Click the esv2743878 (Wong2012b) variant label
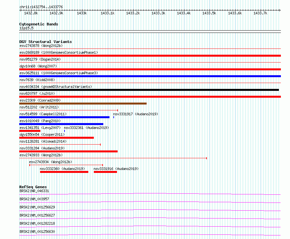The image size is (290, 239). (41, 46)
